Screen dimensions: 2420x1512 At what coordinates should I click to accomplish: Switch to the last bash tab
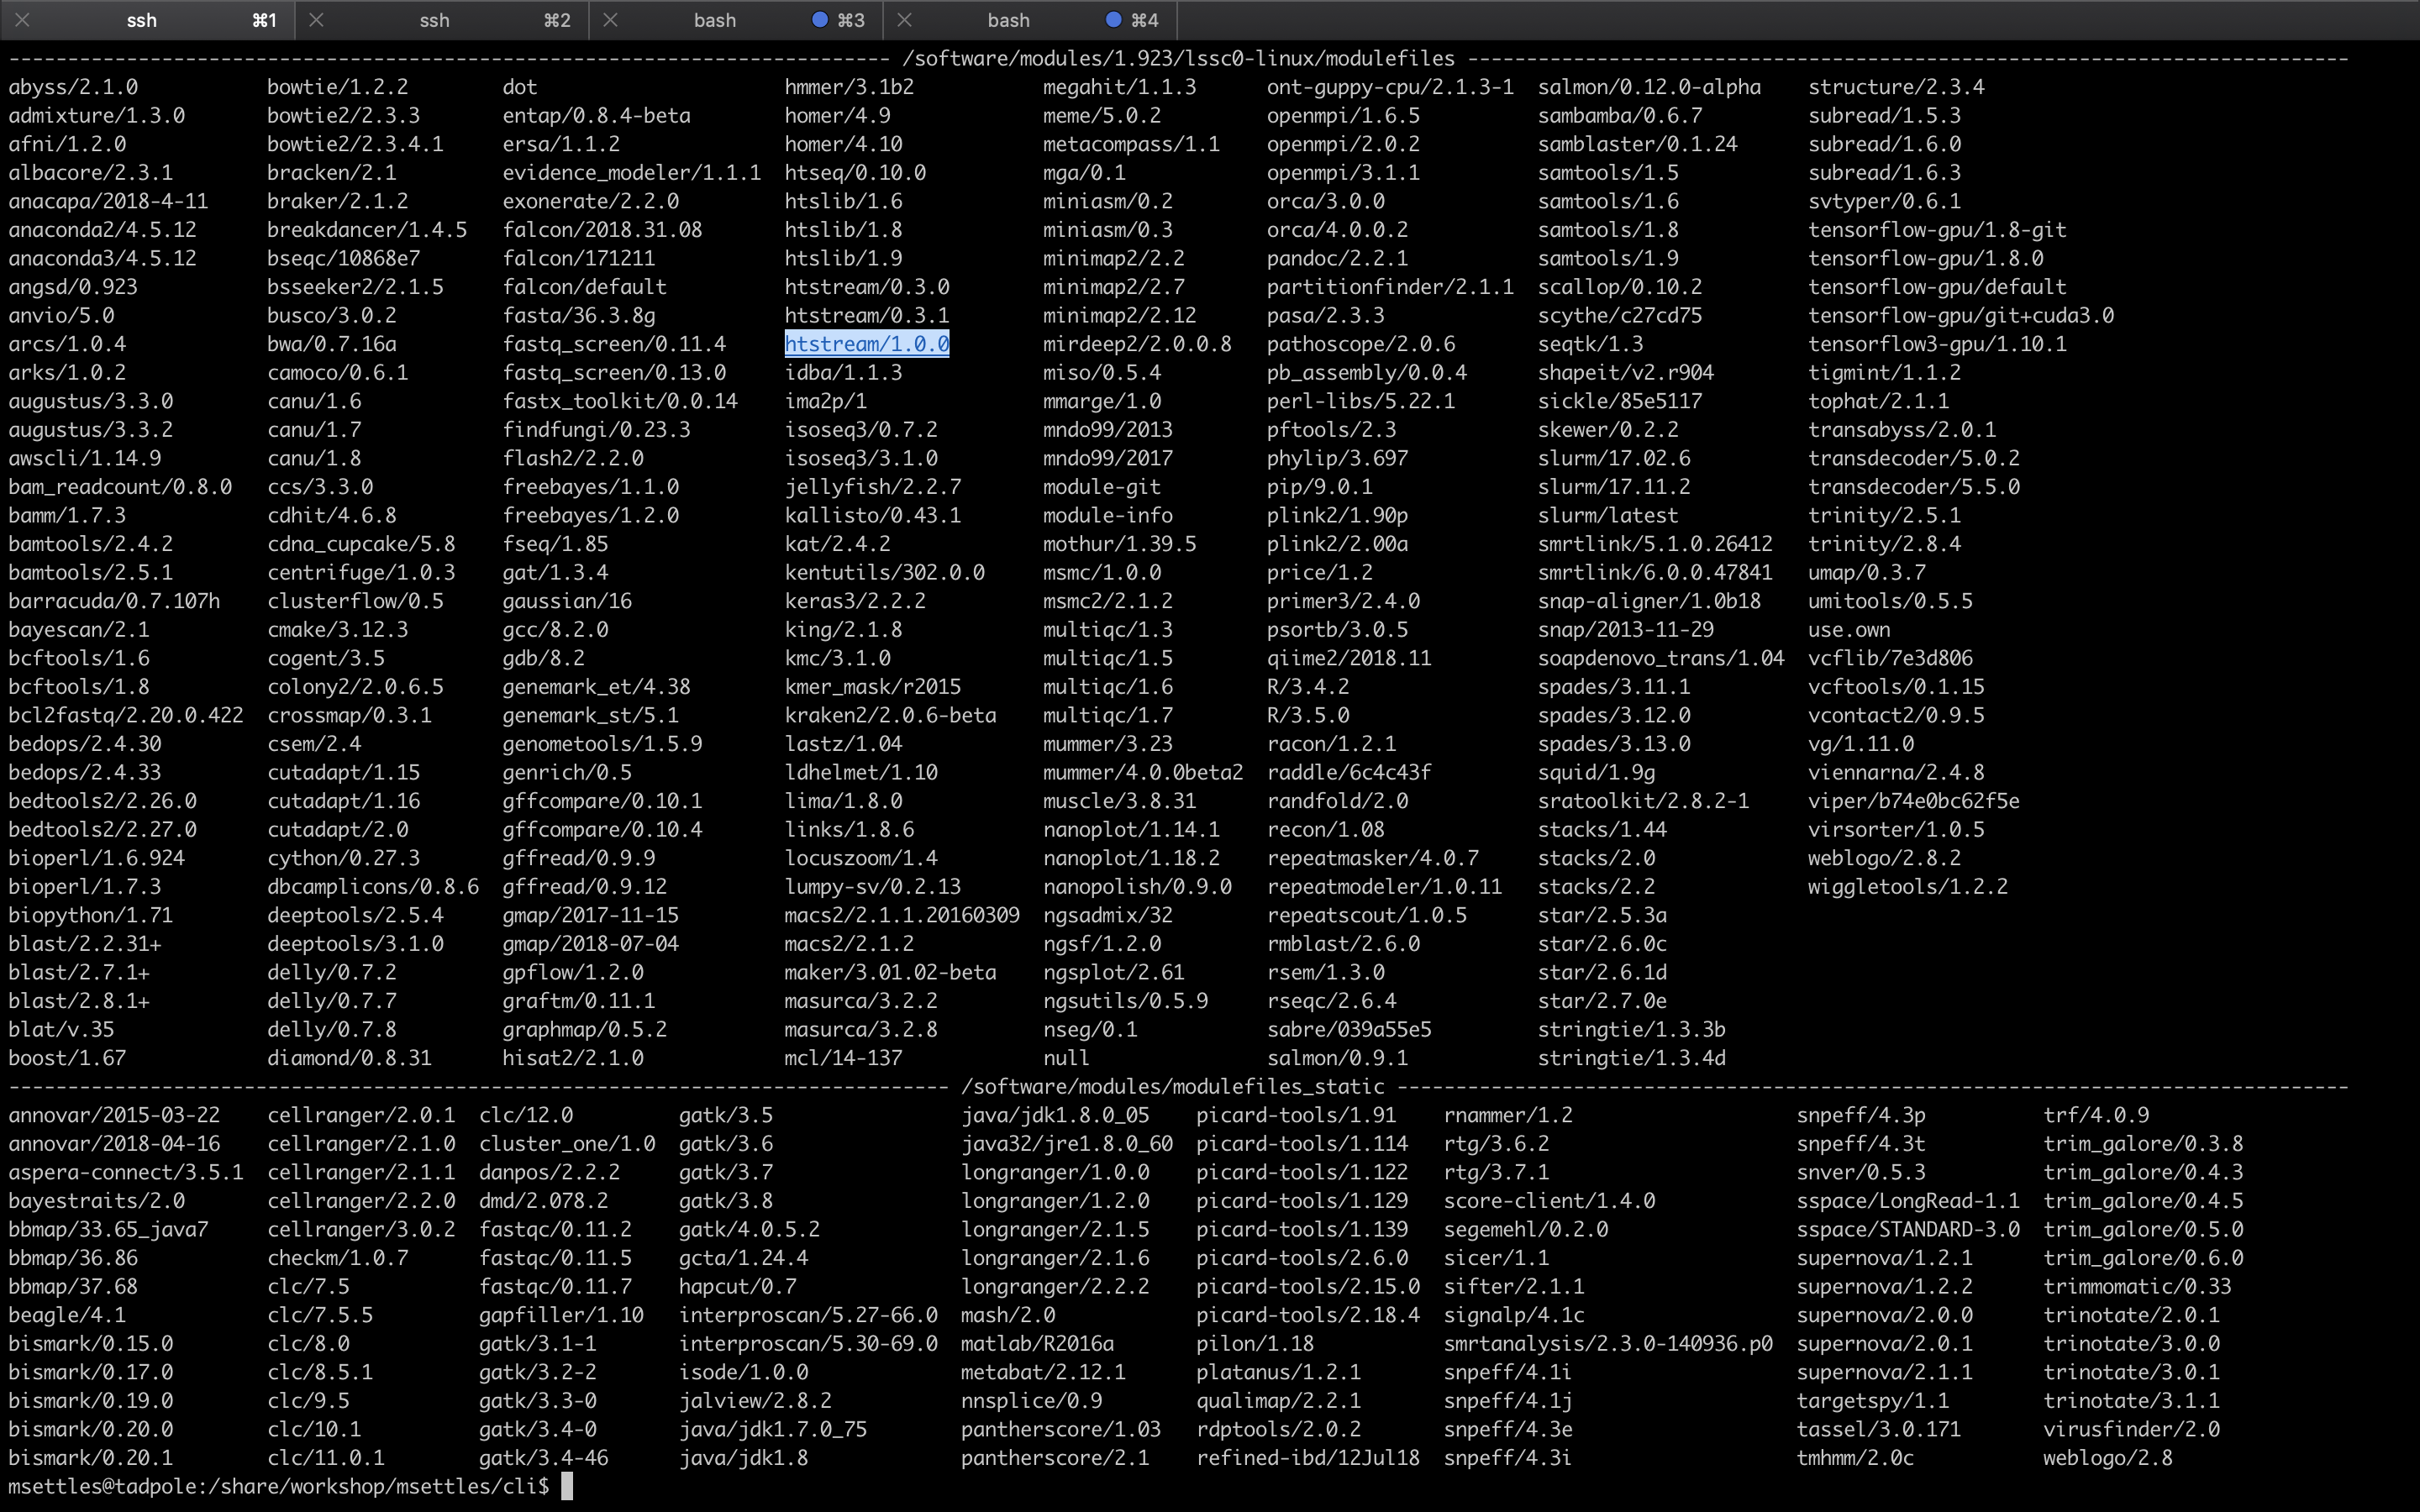click(x=1008, y=20)
